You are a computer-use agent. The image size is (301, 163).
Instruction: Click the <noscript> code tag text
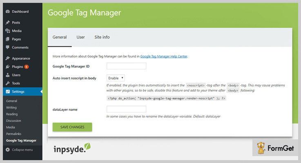point(196,86)
